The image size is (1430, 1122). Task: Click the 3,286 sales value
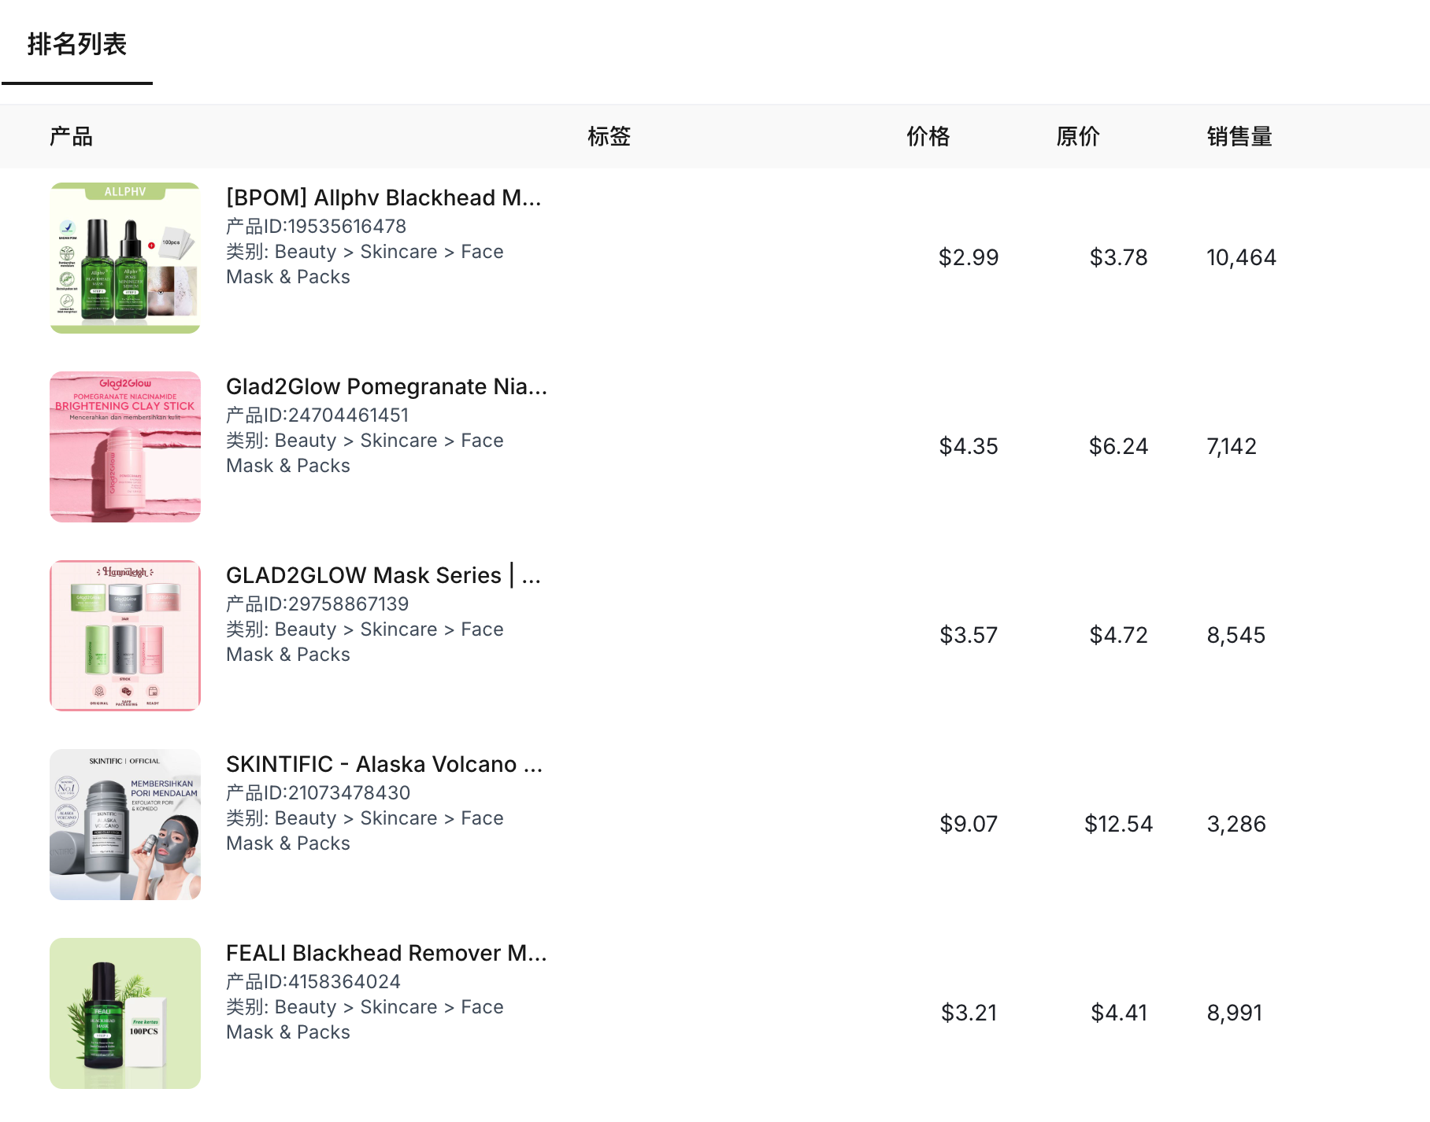click(x=1236, y=824)
